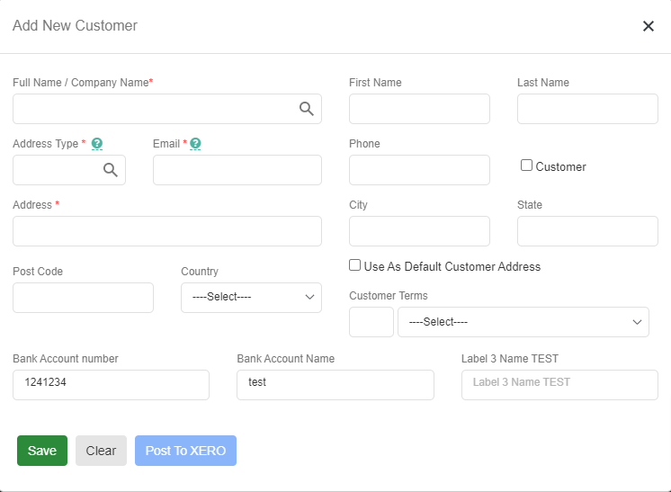671x492 pixels.
Task: Click the Address input field
Action: [x=166, y=231]
